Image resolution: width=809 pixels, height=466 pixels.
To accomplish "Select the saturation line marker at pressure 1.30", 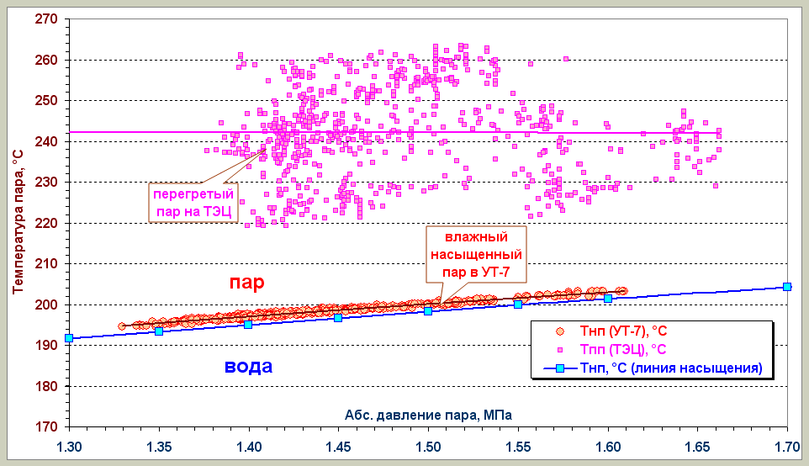I will click(69, 338).
